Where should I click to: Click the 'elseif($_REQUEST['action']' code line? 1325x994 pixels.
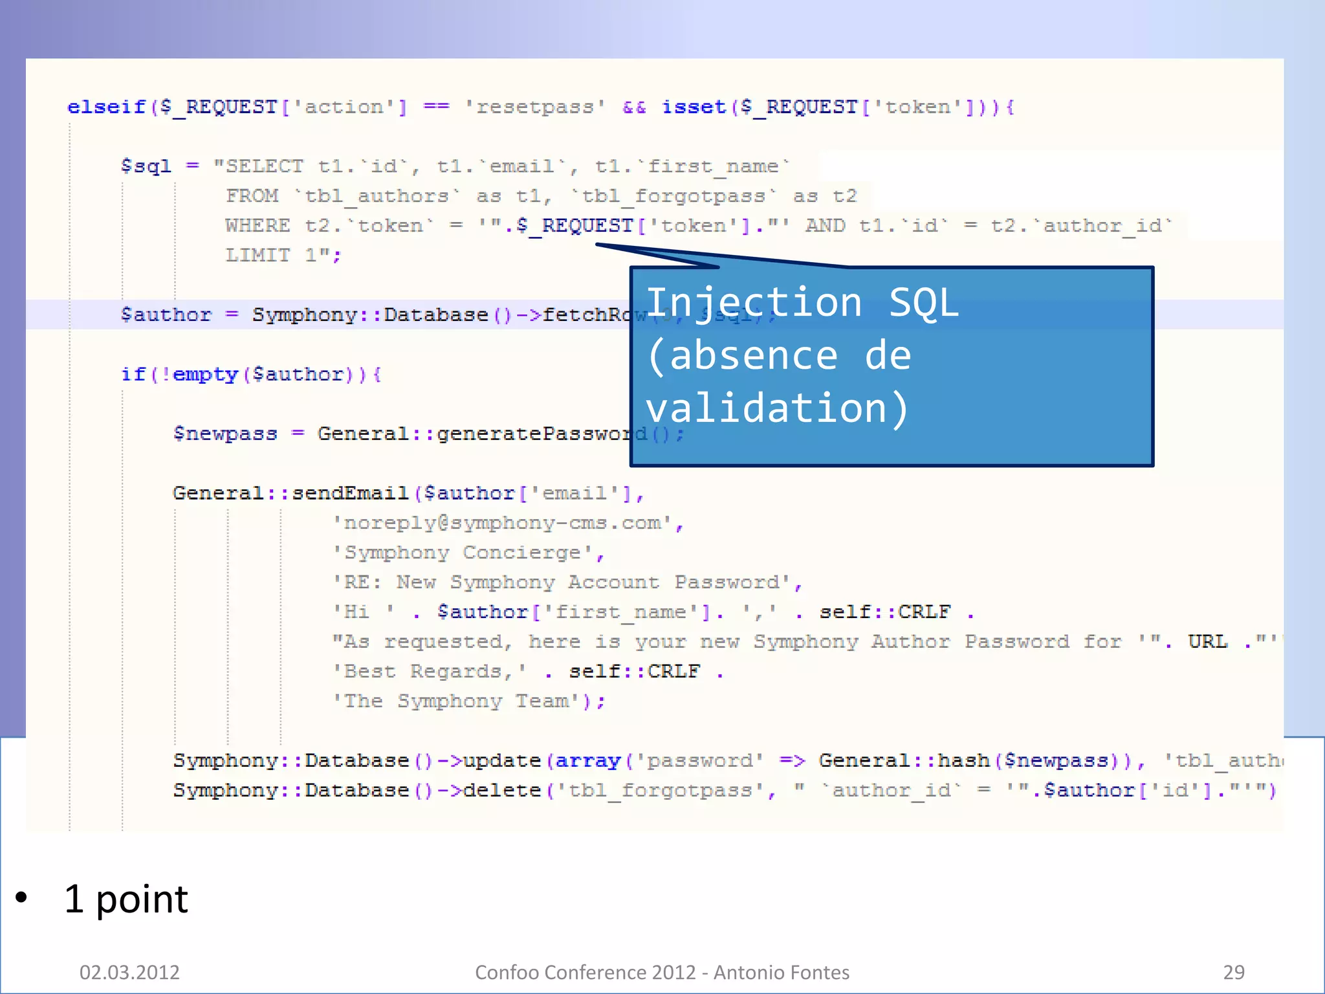pyautogui.click(x=541, y=107)
